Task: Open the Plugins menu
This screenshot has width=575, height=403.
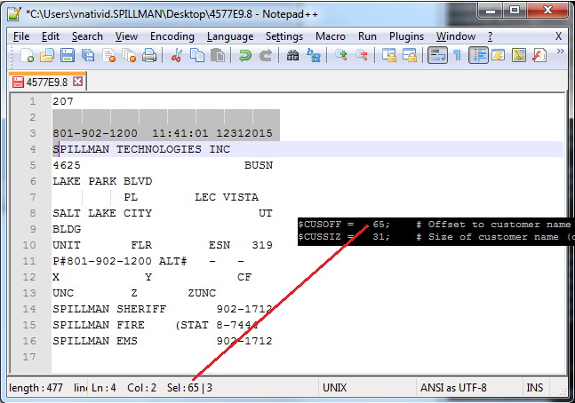Action: point(406,36)
